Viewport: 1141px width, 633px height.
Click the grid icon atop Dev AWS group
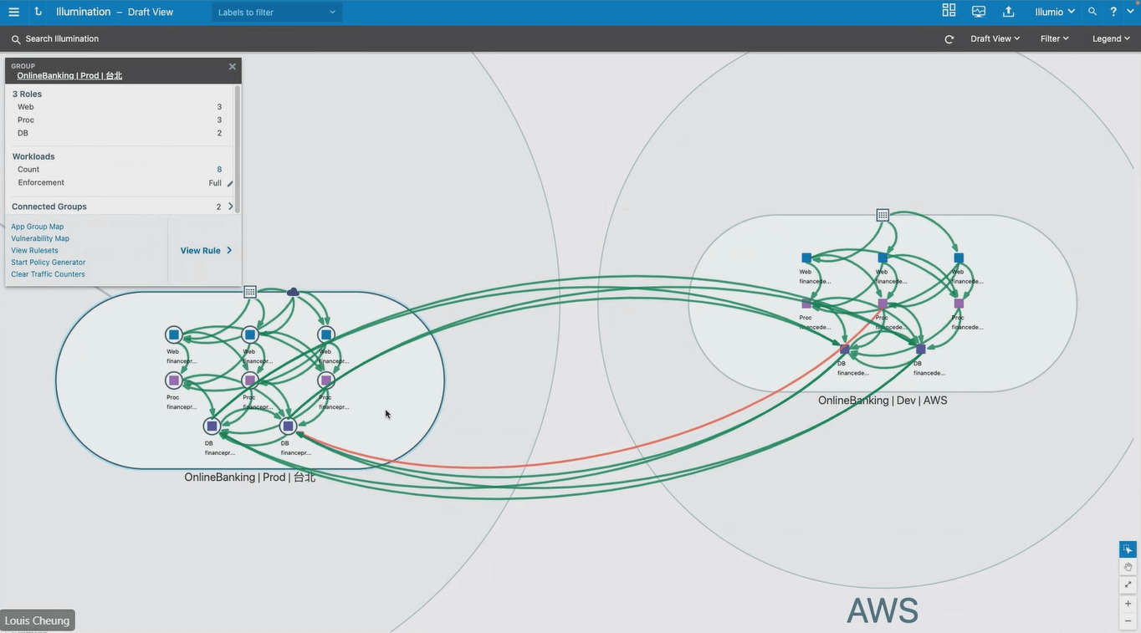[x=883, y=215]
